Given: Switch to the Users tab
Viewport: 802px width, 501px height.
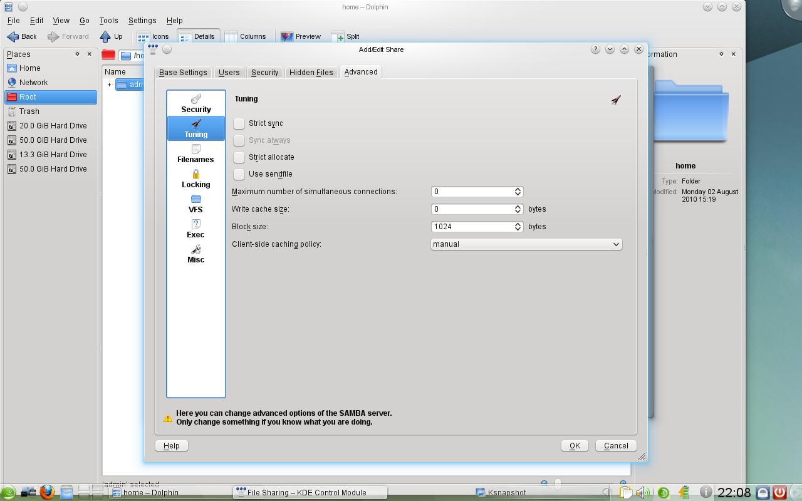Looking at the screenshot, I should click(229, 73).
